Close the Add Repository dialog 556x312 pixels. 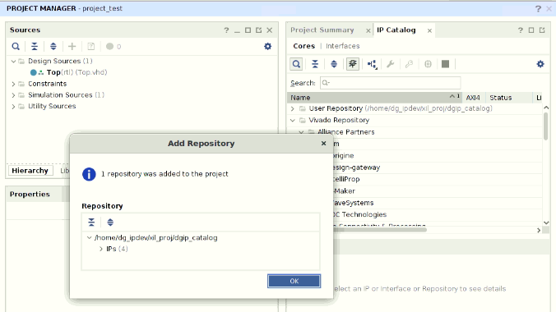click(x=323, y=144)
